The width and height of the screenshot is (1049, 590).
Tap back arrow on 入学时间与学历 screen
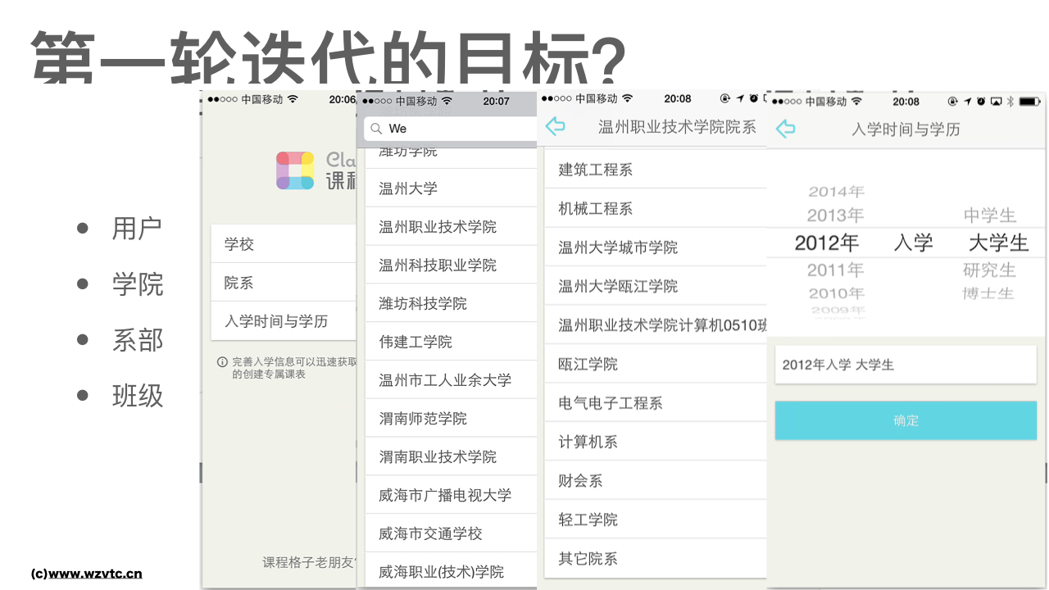(x=785, y=129)
